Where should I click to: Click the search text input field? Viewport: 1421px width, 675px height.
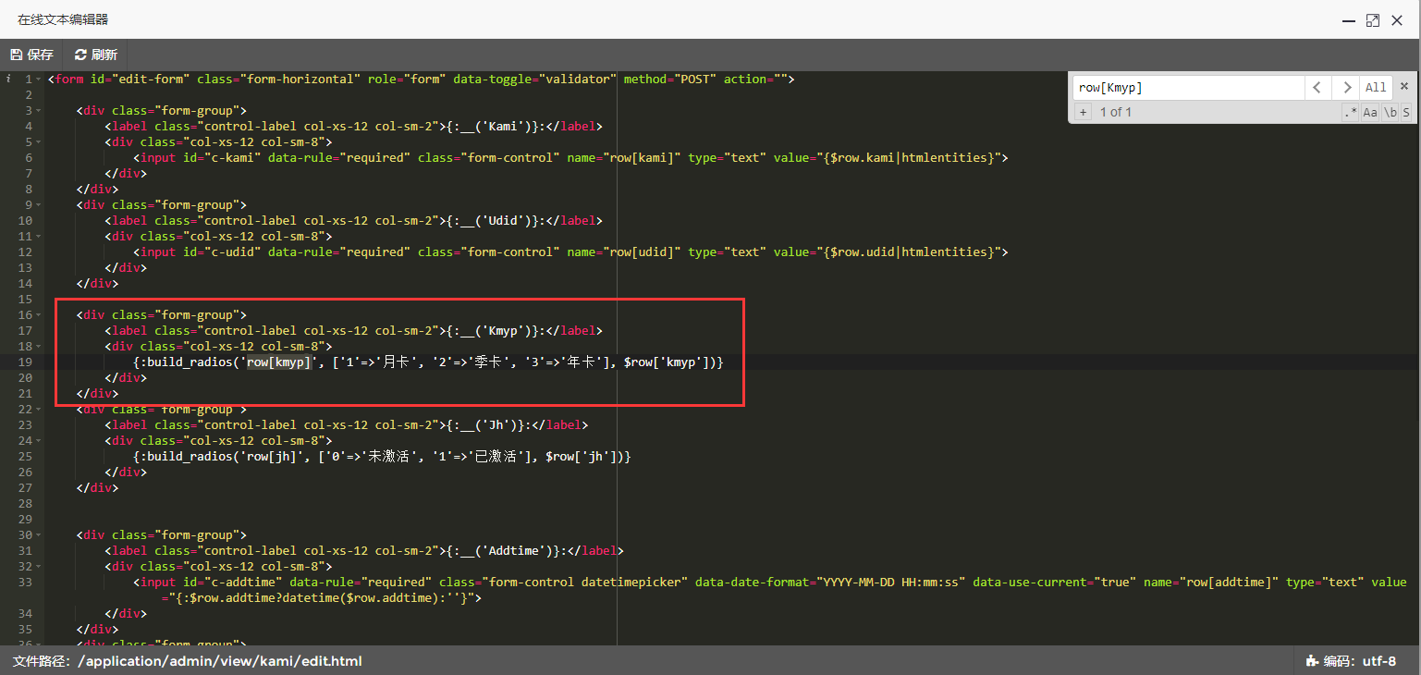[x=1188, y=88]
